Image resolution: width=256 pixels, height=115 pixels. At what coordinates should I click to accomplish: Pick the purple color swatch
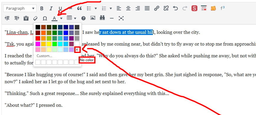[71, 38]
